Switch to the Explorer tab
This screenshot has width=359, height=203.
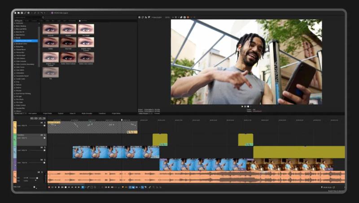click(x=61, y=114)
